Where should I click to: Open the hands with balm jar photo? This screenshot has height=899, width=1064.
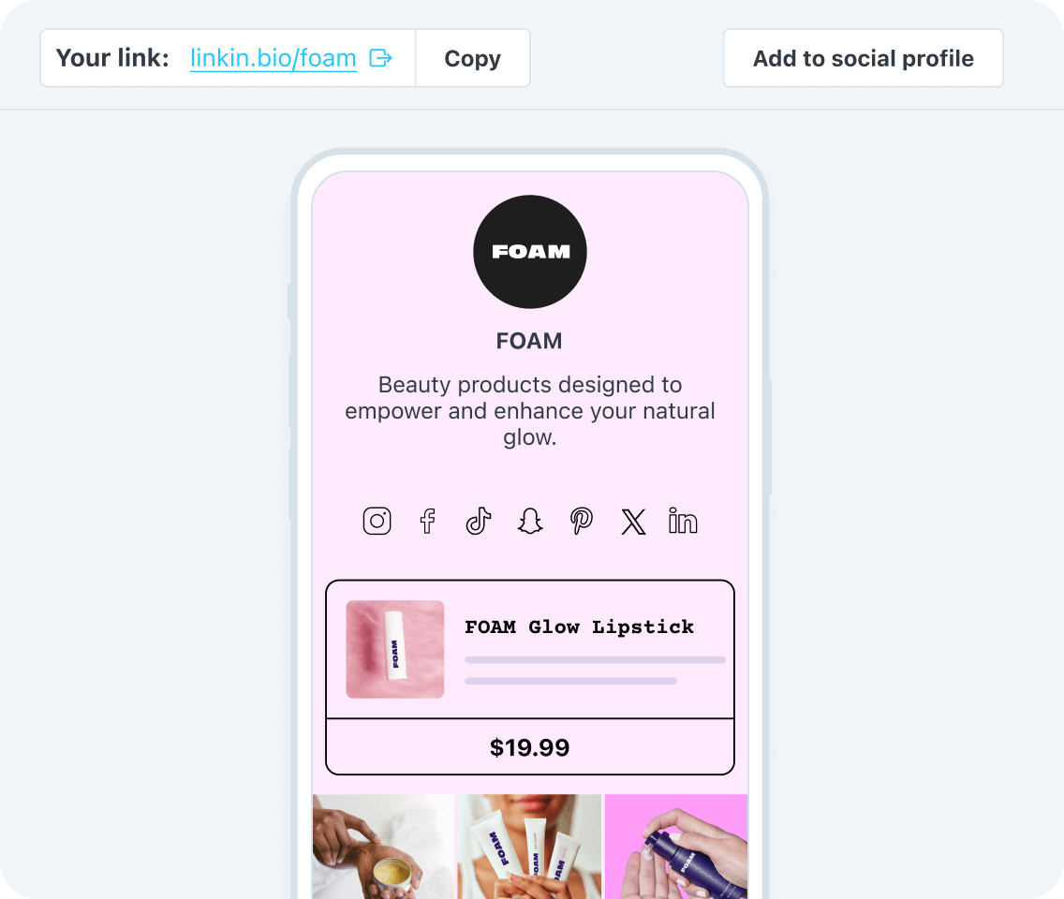pos(383,847)
